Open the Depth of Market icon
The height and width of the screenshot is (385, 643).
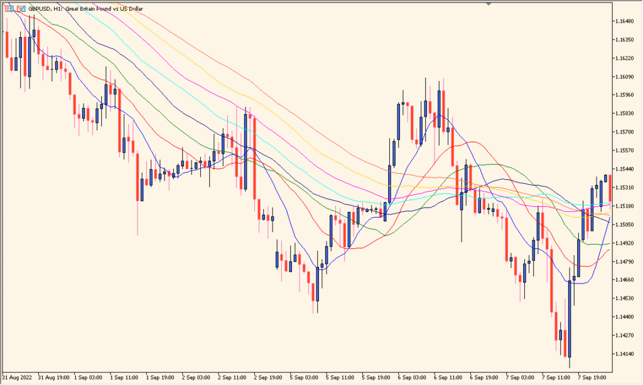coord(9,9)
